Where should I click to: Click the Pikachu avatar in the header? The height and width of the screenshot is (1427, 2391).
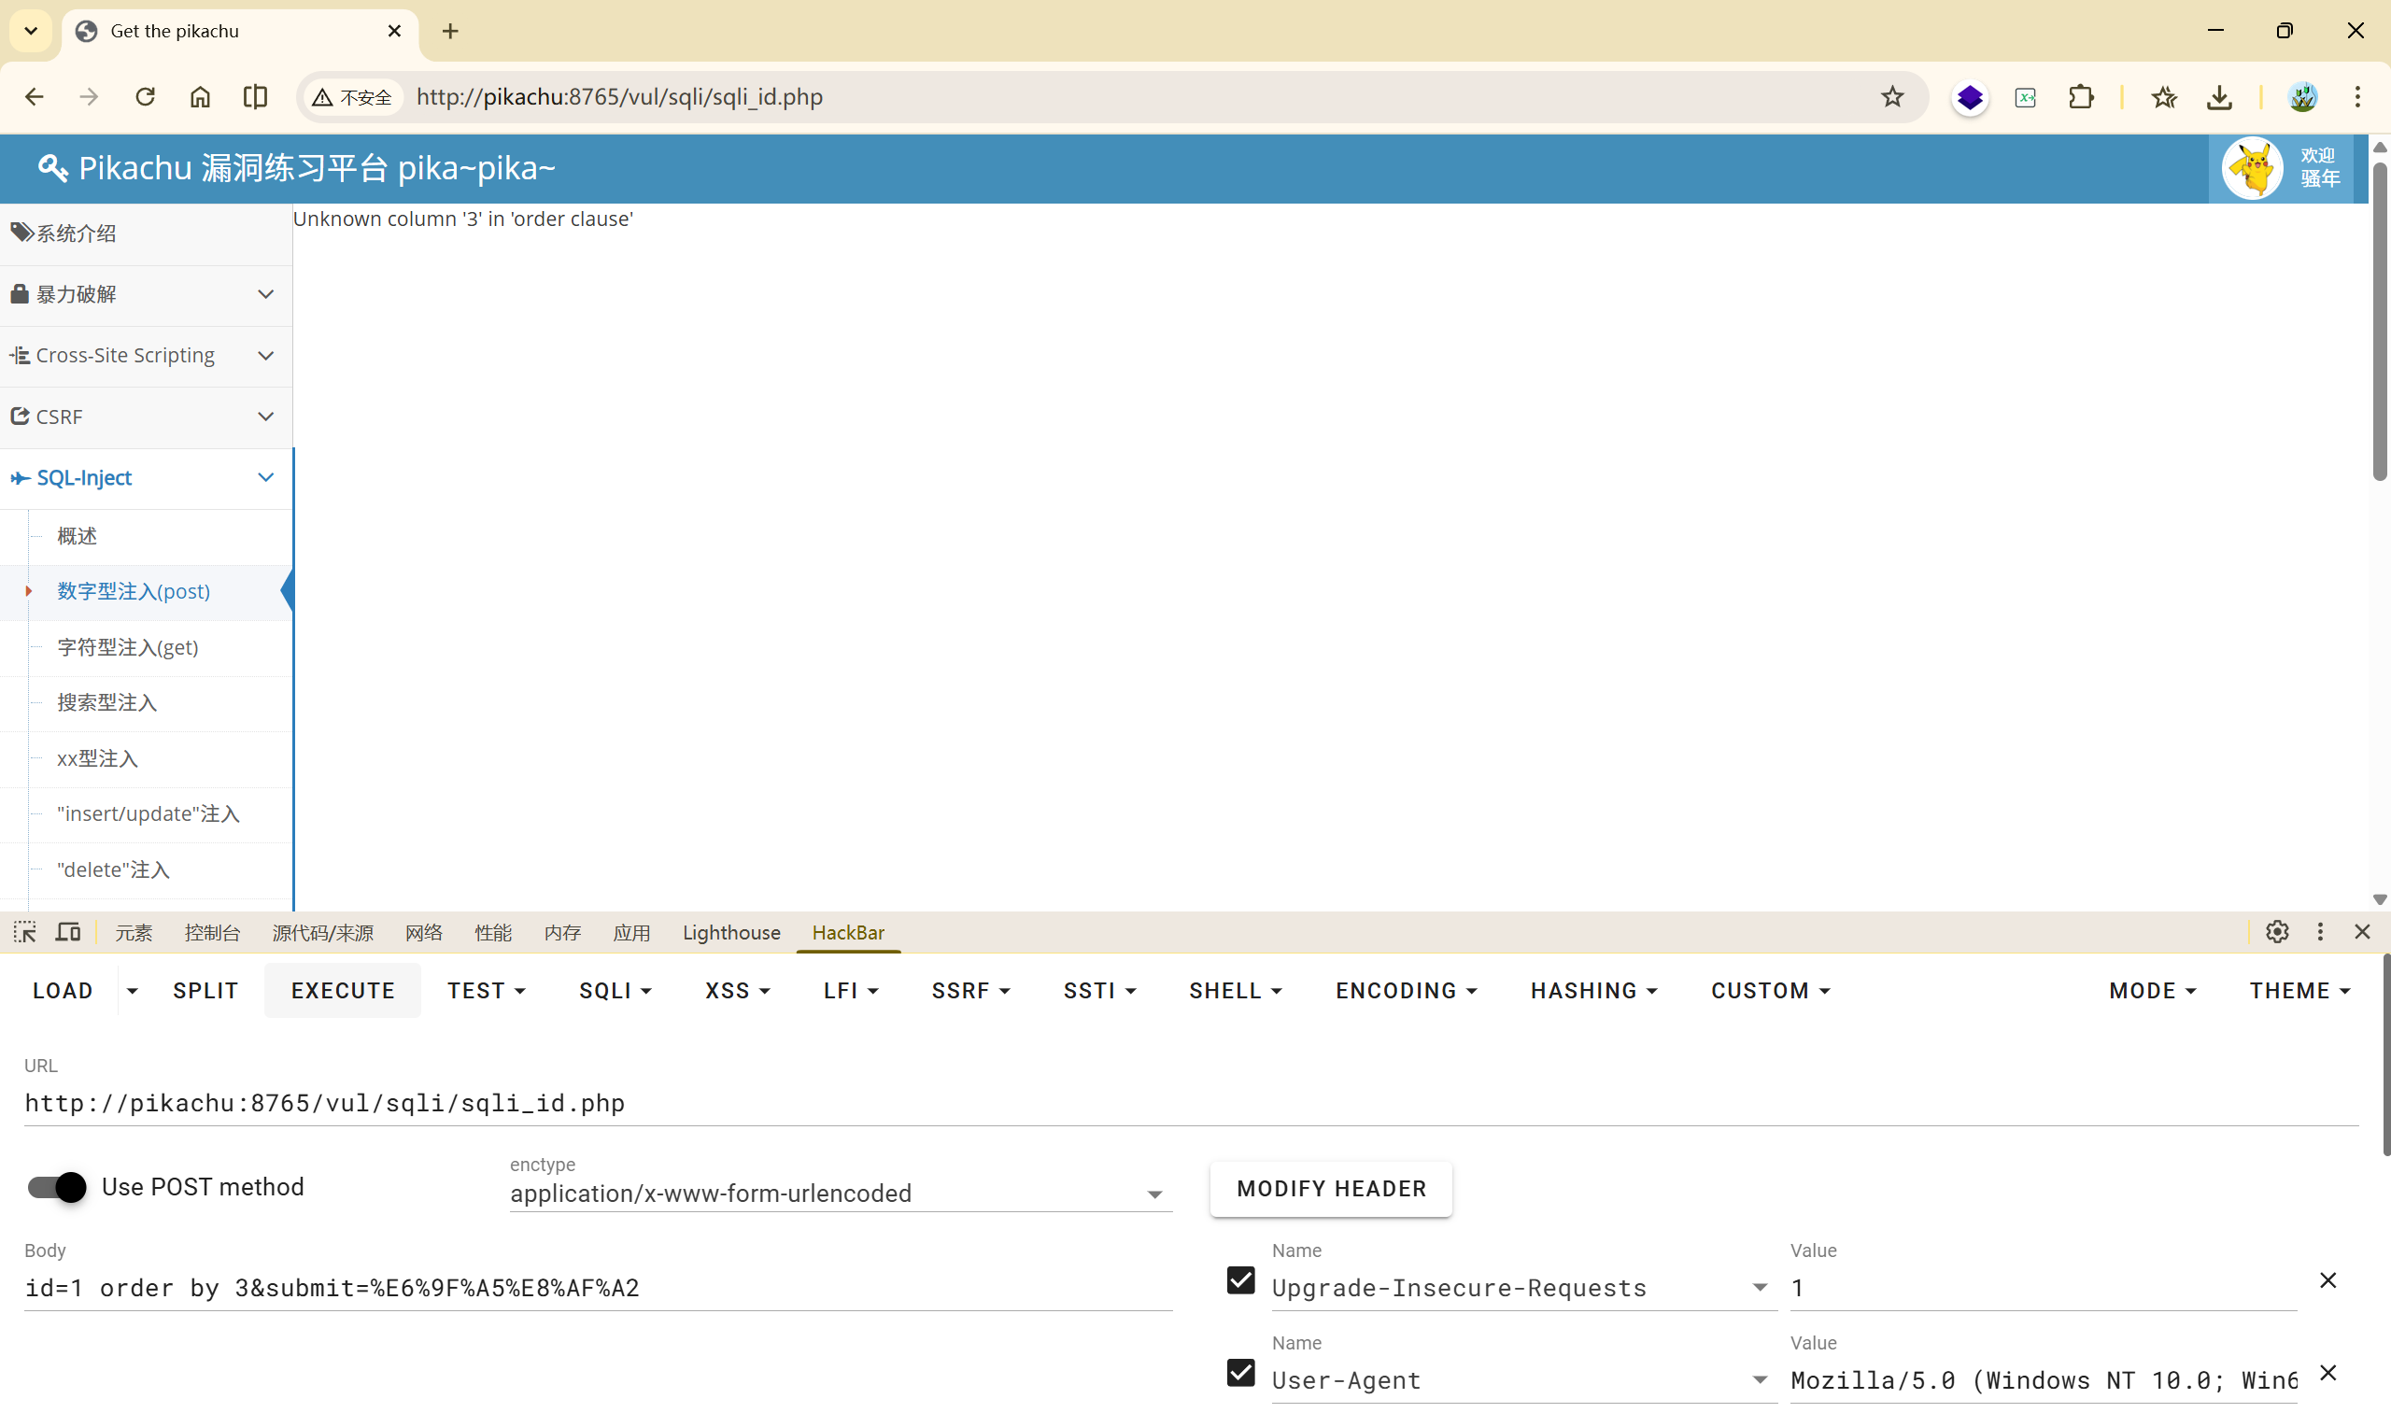tap(2253, 168)
